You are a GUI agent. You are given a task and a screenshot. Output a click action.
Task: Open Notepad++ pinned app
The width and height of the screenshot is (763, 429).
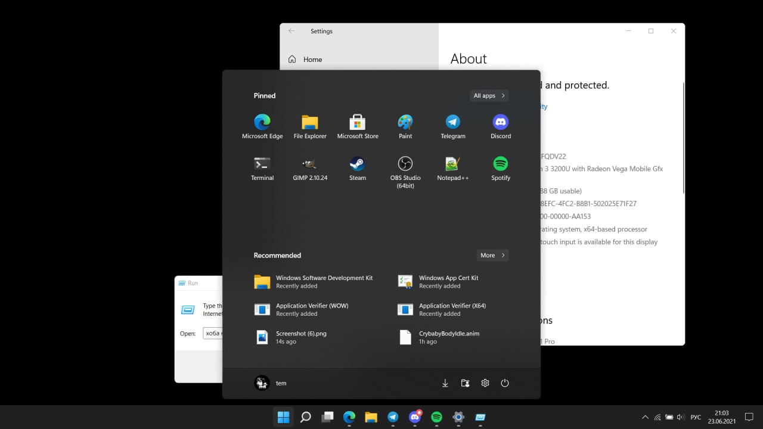point(453,169)
